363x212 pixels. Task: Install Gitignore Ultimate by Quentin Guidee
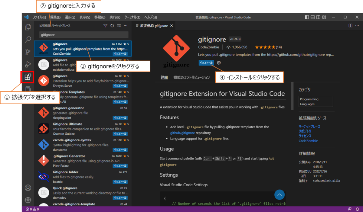click(120, 134)
